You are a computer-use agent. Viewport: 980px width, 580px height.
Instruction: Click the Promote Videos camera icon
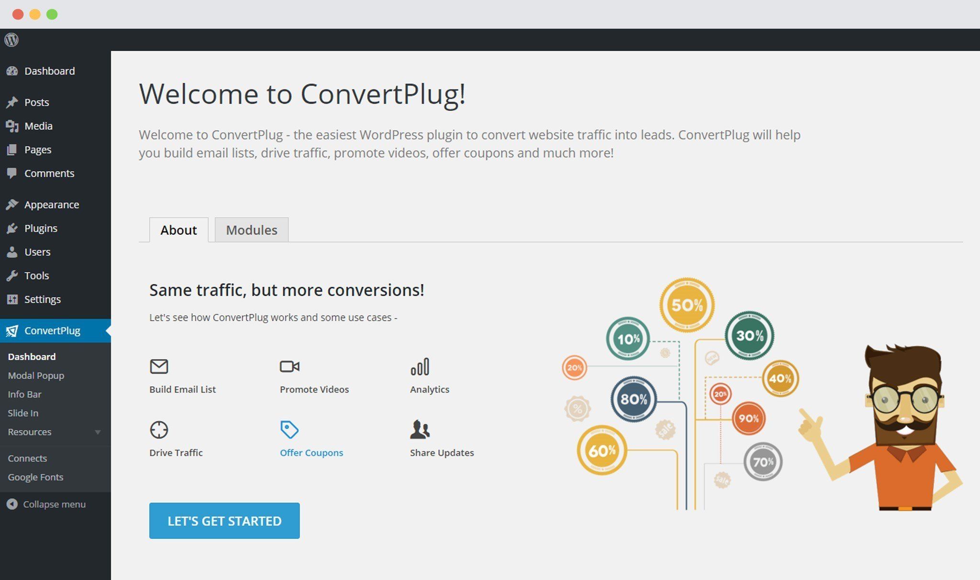click(x=289, y=367)
